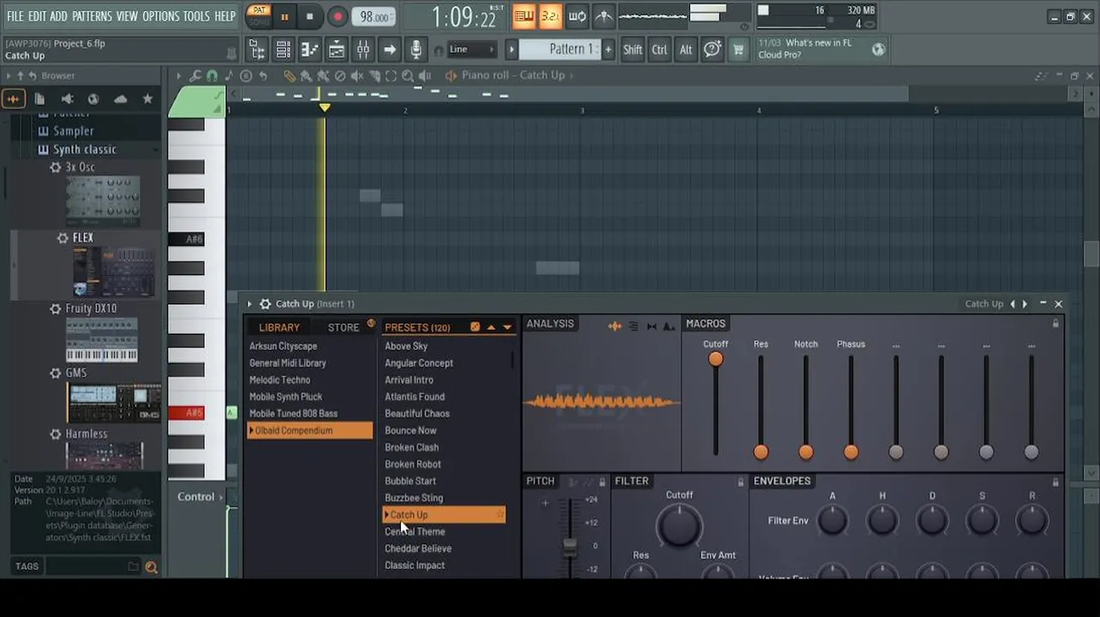This screenshot has width=1100, height=617.
Task: Open browser search magnifier icon
Action: click(x=152, y=566)
